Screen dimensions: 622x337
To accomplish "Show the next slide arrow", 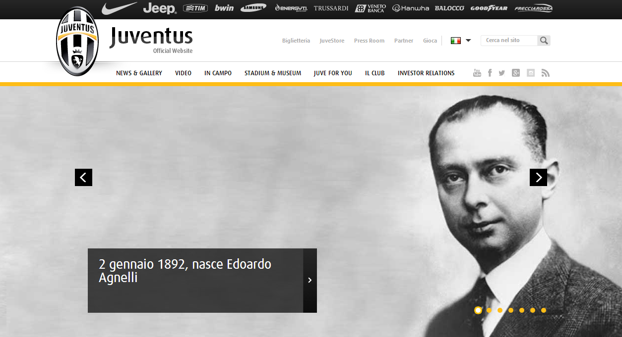I will click(538, 177).
